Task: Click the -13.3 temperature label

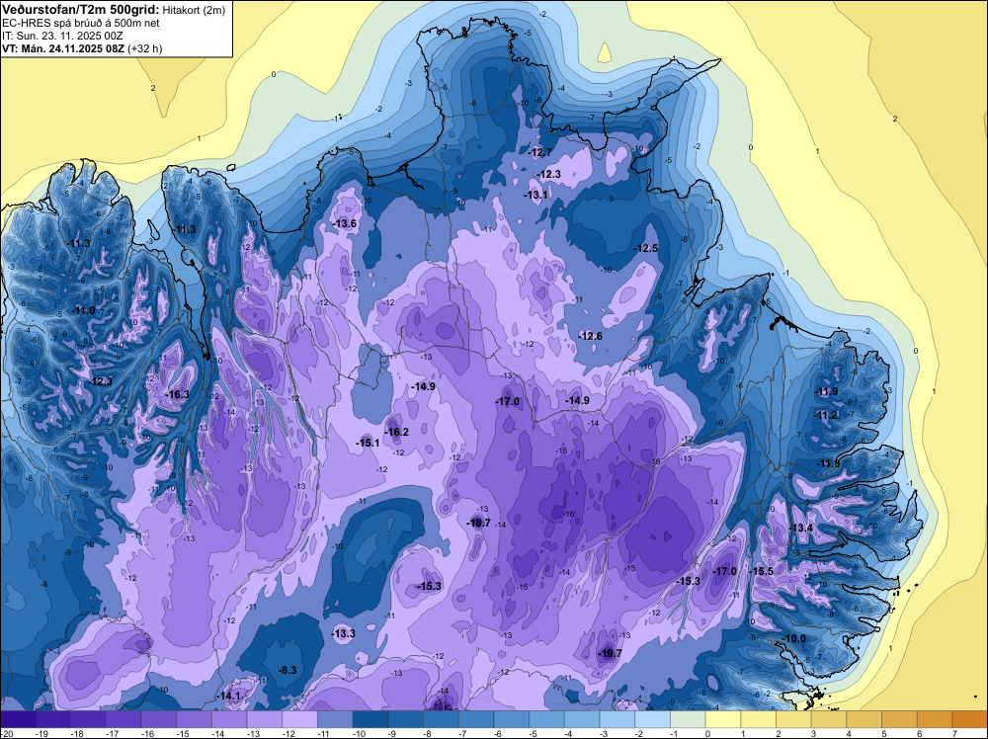Action: click(x=344, y=633)
